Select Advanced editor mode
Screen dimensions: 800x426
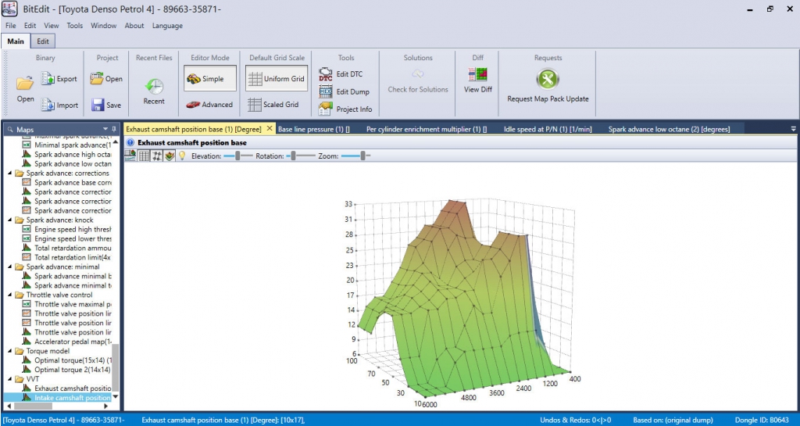(209, 105)
